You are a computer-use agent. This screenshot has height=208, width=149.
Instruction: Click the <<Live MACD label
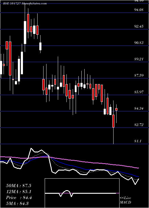click(x=125, y=200)
